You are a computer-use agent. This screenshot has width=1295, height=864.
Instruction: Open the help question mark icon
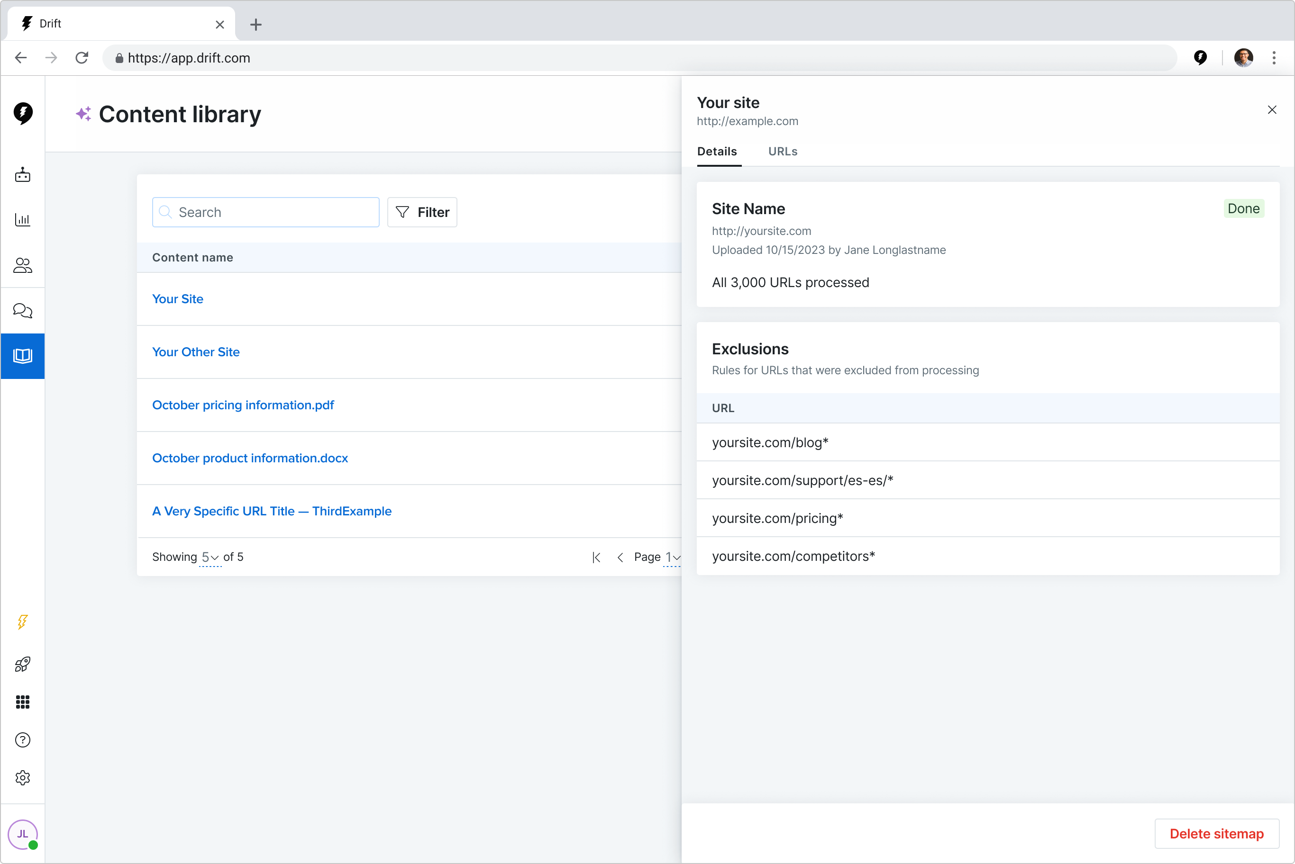pos(23,740)
